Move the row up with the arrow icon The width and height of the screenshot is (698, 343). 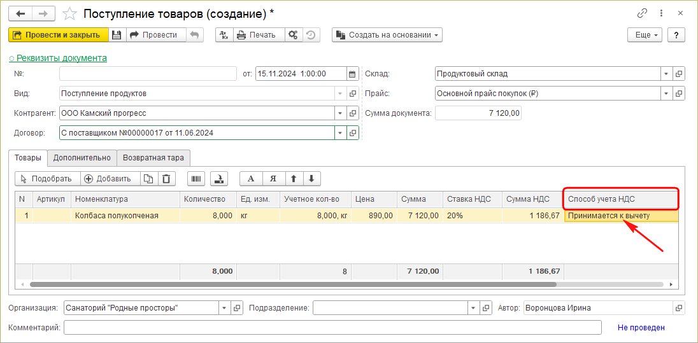click(294, 179)
